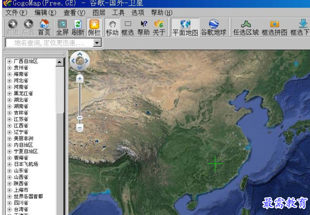Select 湖北省 in the tree
The width and height of the screenshot is (310, 215).
point(21,100)
